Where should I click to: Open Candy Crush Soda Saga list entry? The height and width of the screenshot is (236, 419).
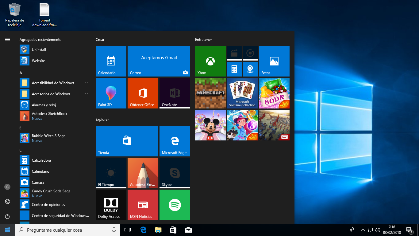tap(55, 194)
